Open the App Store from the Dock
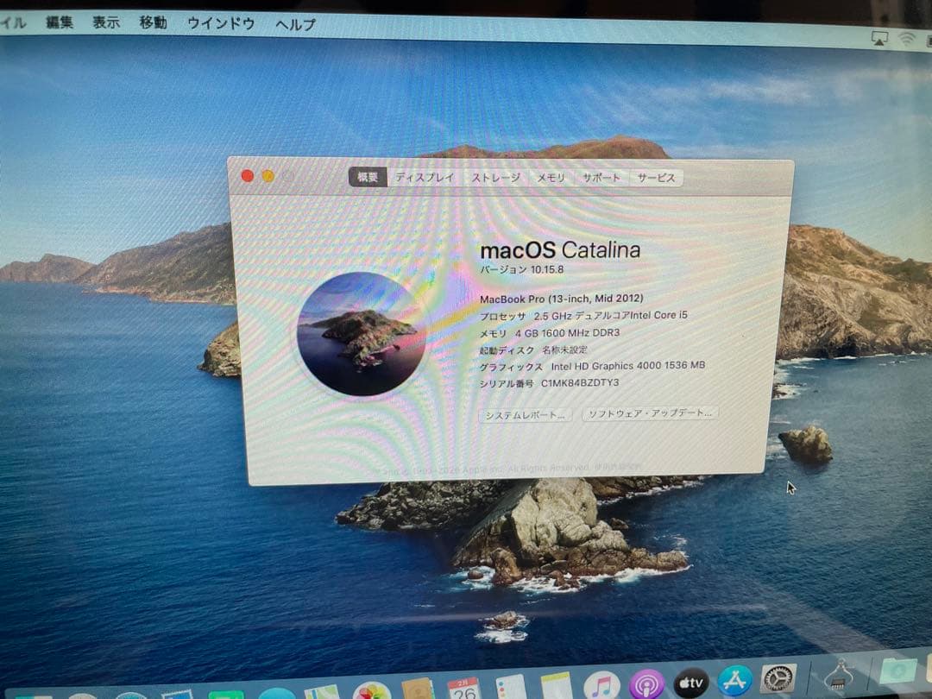The height and width of the screenshot is (699, 932). click(734, 681)
